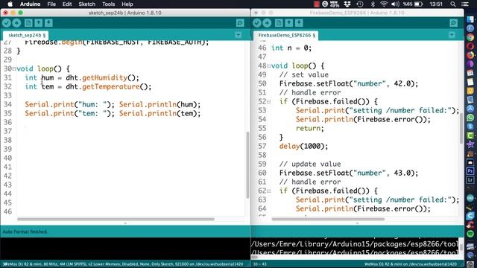The image size is (477, 268).
Task: Open Firefox from the dock
Action: click(x=470, y=55)
